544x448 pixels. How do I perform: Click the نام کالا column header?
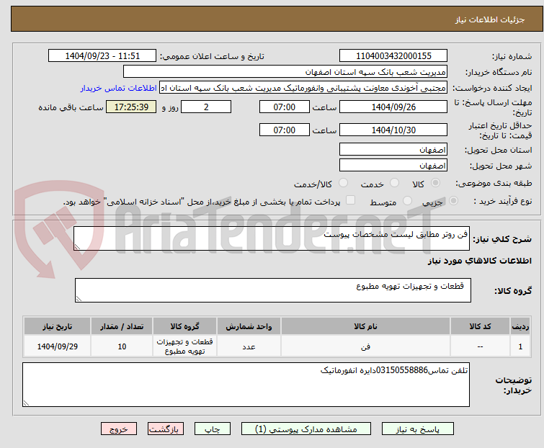coord(365,326)
